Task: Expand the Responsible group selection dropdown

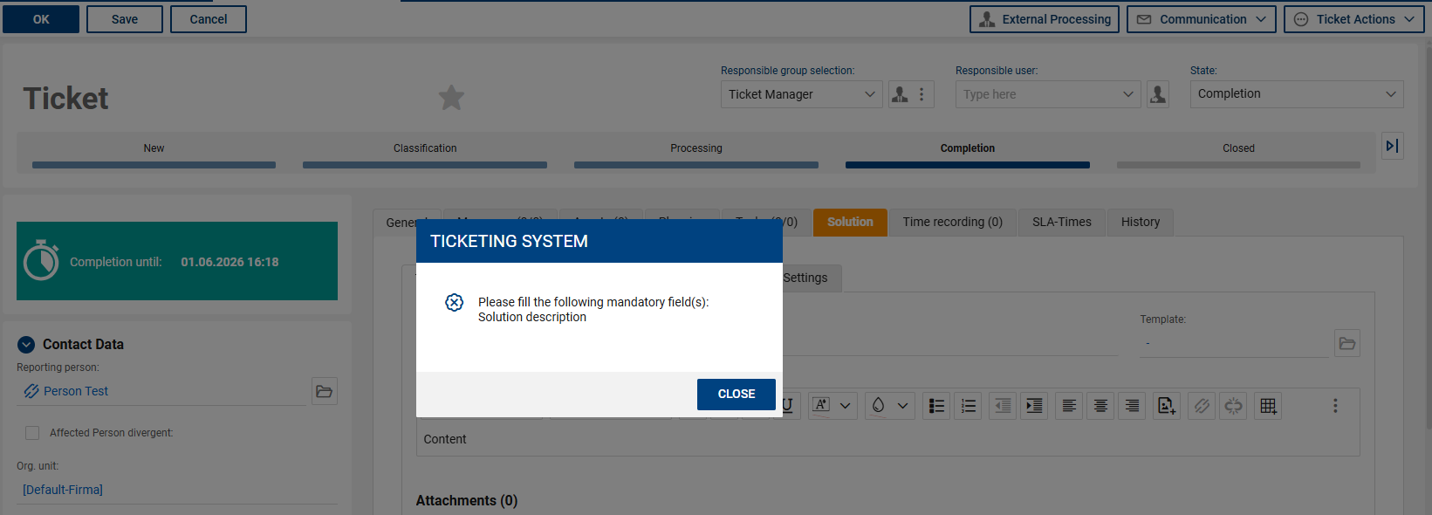Action: [870, 94]
